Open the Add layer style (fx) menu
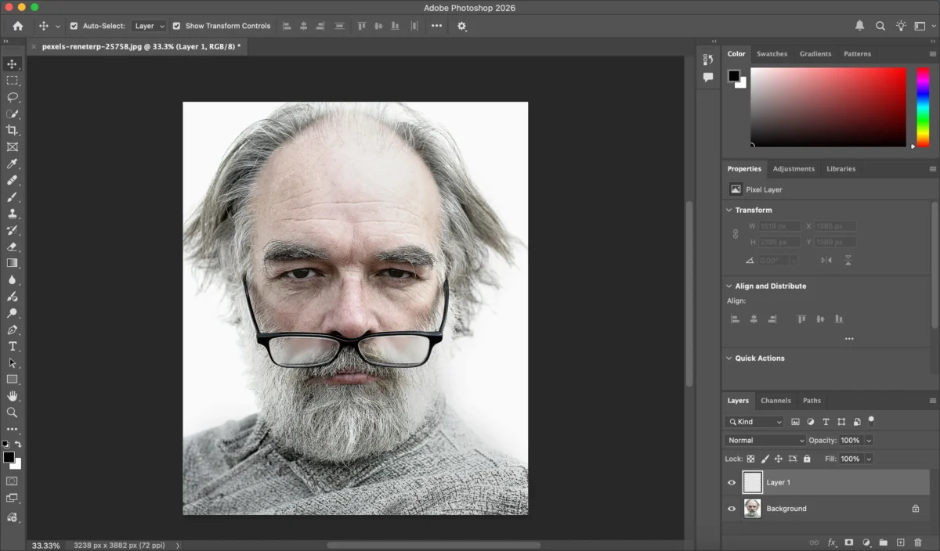This screenshot has width=940, height=551. point(831,542)
